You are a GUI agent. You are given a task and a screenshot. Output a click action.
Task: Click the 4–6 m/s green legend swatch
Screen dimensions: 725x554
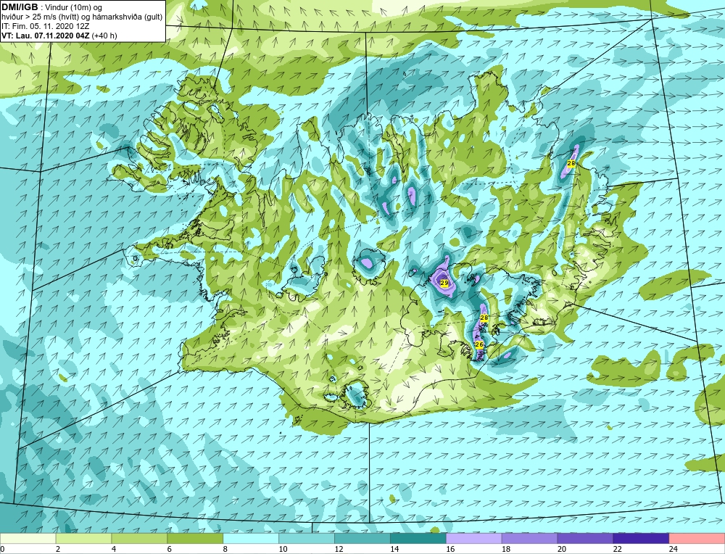[x=139, y=538]
